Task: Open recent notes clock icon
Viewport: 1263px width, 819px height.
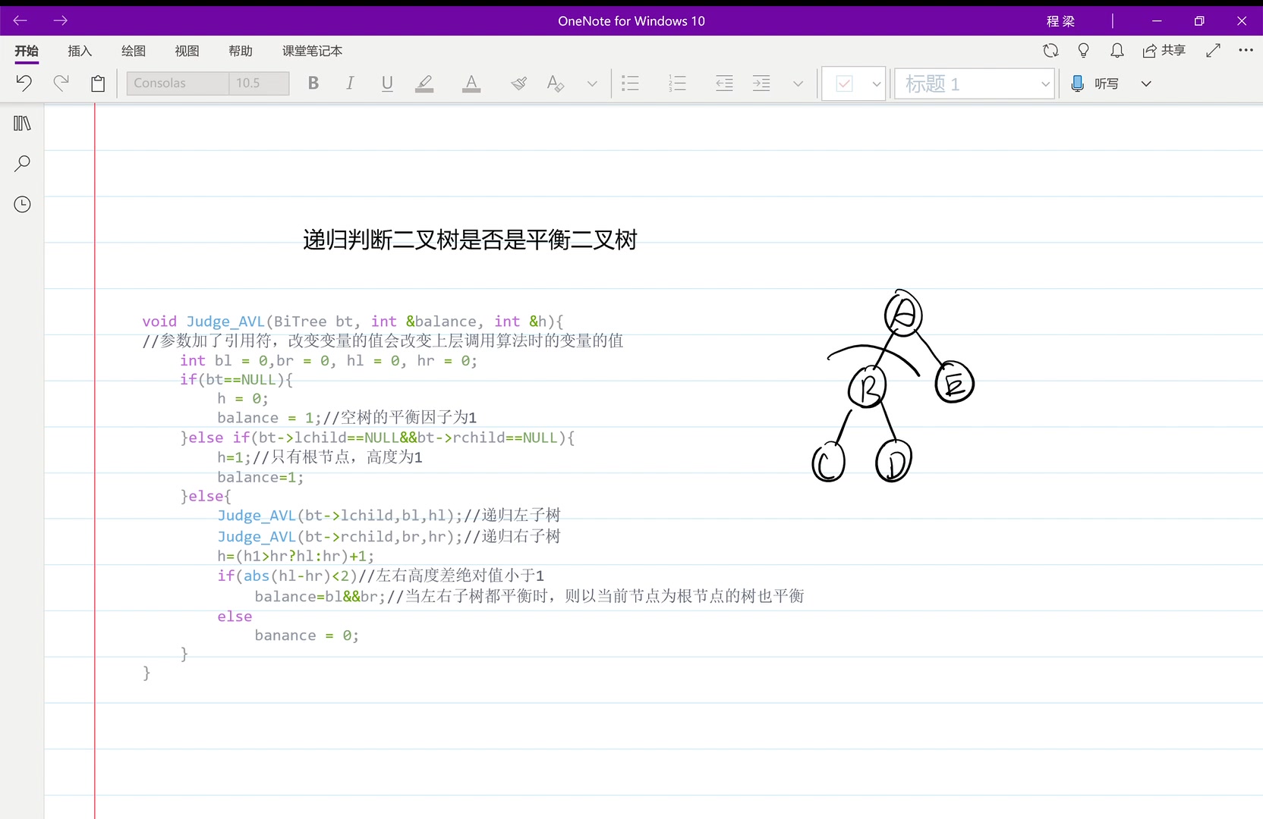Action: coord(23,204)
